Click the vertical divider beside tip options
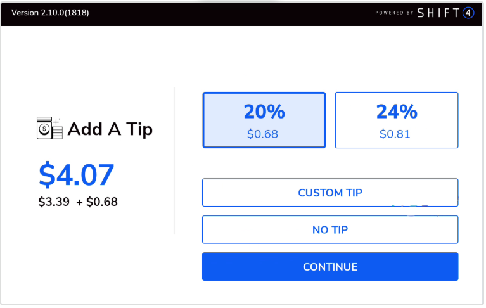The width and height of the screenshot is (486, 308). (174, 161)
